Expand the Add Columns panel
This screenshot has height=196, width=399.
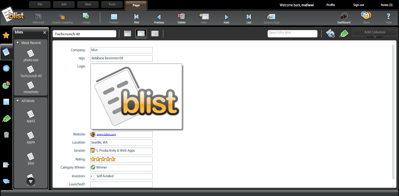[375, 32]
